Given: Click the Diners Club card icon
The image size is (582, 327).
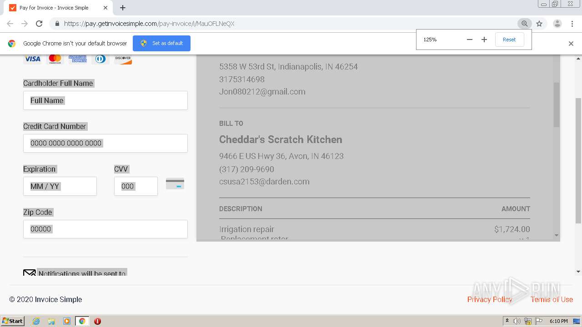Looking at the screenshot, I should (x=100, y=59).
